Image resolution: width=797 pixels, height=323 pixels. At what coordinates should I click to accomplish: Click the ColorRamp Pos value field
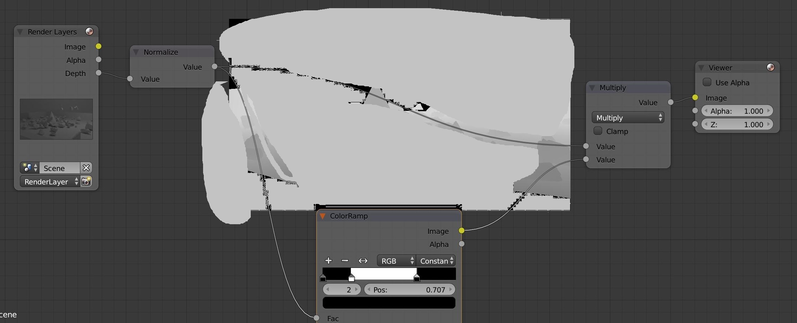tap(410, 290)
